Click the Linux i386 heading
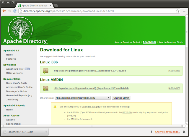Image resolution: width=189 pixels, height=137 pixels. 49,62
